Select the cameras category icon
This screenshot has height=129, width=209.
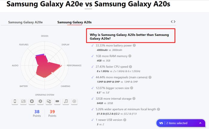[x=40, y=102]
